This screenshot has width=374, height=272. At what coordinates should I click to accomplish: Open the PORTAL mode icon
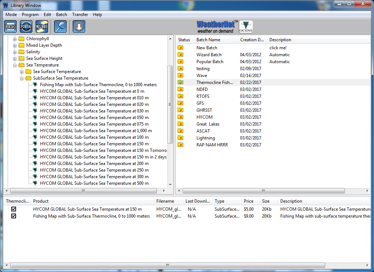pyautogui.click(x=26, y=27)
